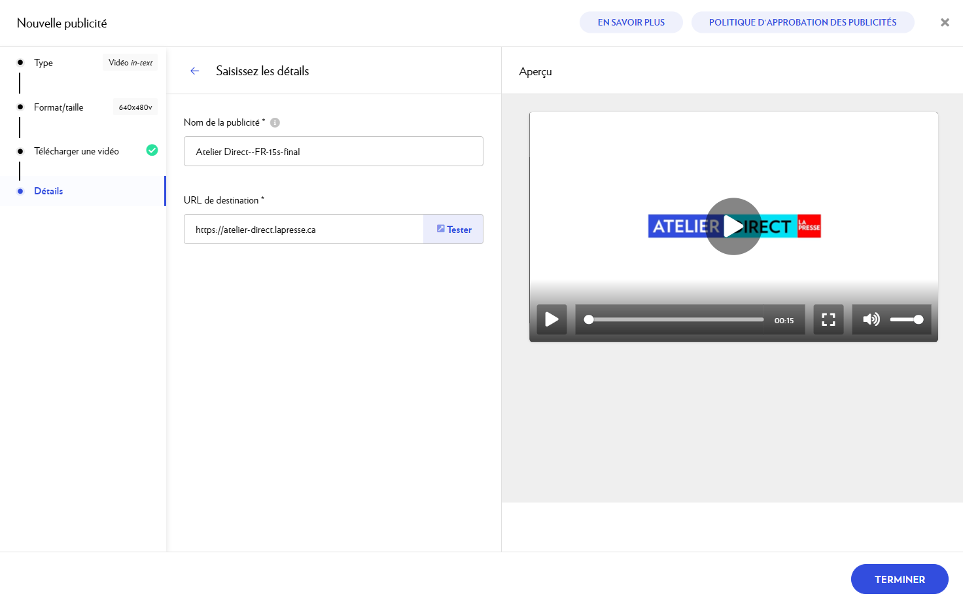Enter fullscreen mode in the video preview
Viewport: 963px width, 602px height.
tap(828, 319)
